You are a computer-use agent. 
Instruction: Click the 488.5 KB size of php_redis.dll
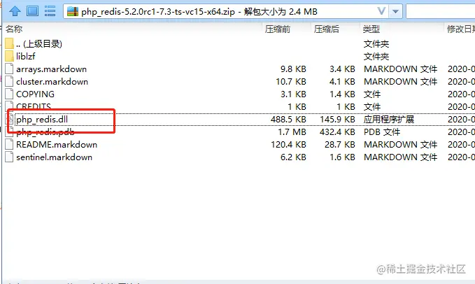tap(288, 120)
